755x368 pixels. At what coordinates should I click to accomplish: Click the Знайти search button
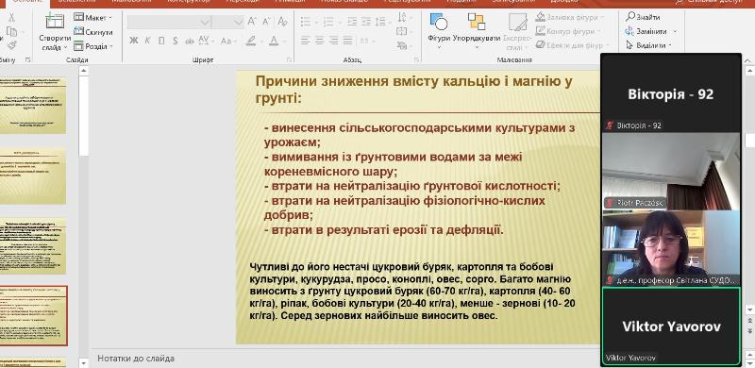(643, 17)
